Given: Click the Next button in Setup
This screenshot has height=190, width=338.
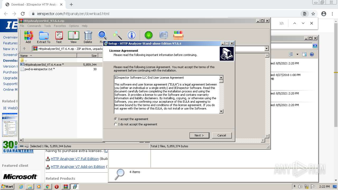Looking at the screenshot, I should coord(199,135).
